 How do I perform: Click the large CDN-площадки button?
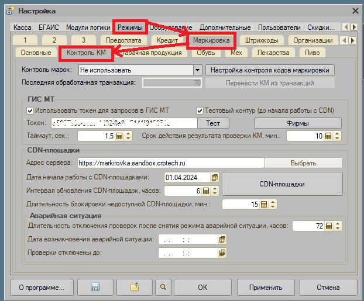click(x=282, y=184)
